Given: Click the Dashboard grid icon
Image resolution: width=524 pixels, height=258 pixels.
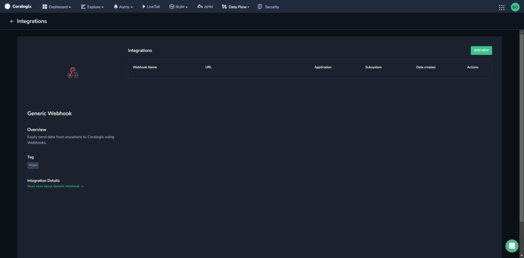Looking at the screenshot, I should coord(45,7).
